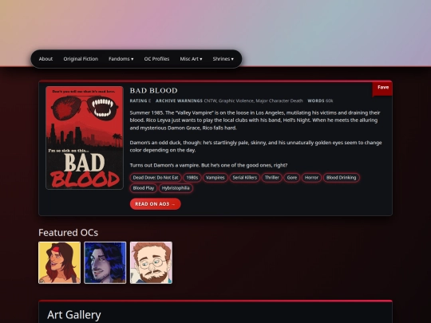This screenshot has width=431, height=323.
Task: Select the Dead Dove: Do Not Eat tag
Action: coord(156,178)
